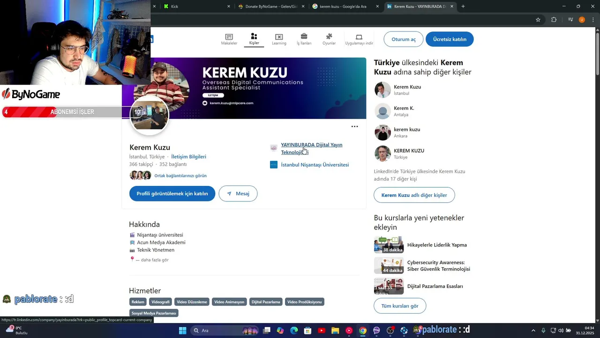
Task: Close the Donate ByNoGame tab
Action: pos(303,7)
